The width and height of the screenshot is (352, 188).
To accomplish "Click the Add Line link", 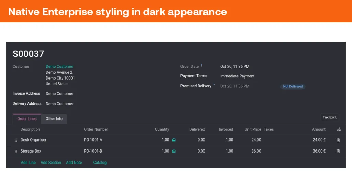I will [28, 163].
